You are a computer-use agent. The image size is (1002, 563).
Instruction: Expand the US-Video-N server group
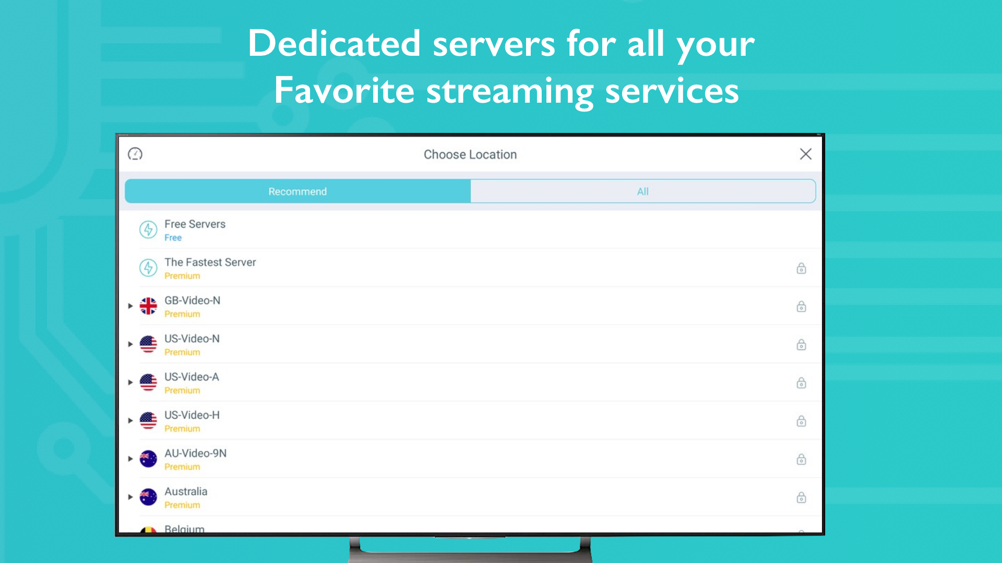pyautogui.click(x=130, y=344)
